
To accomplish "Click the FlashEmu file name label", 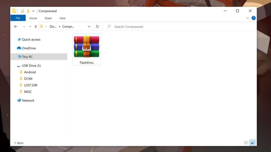I will 87,63.
